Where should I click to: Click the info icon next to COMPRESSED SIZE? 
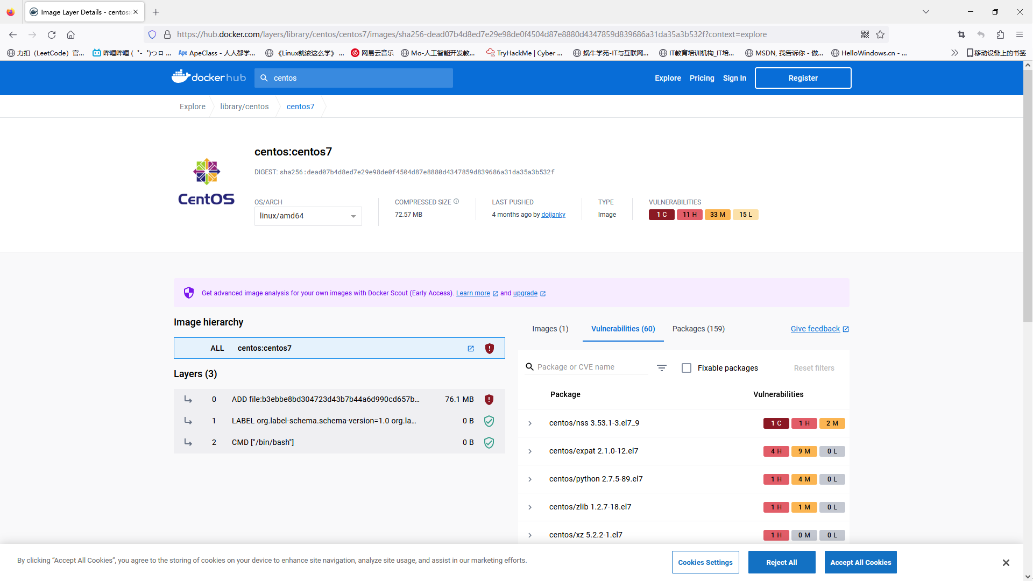click(456, 202)
